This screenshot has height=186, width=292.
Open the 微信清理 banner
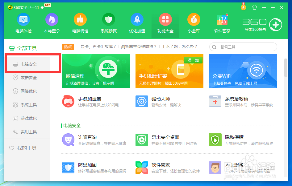(96, 71)
